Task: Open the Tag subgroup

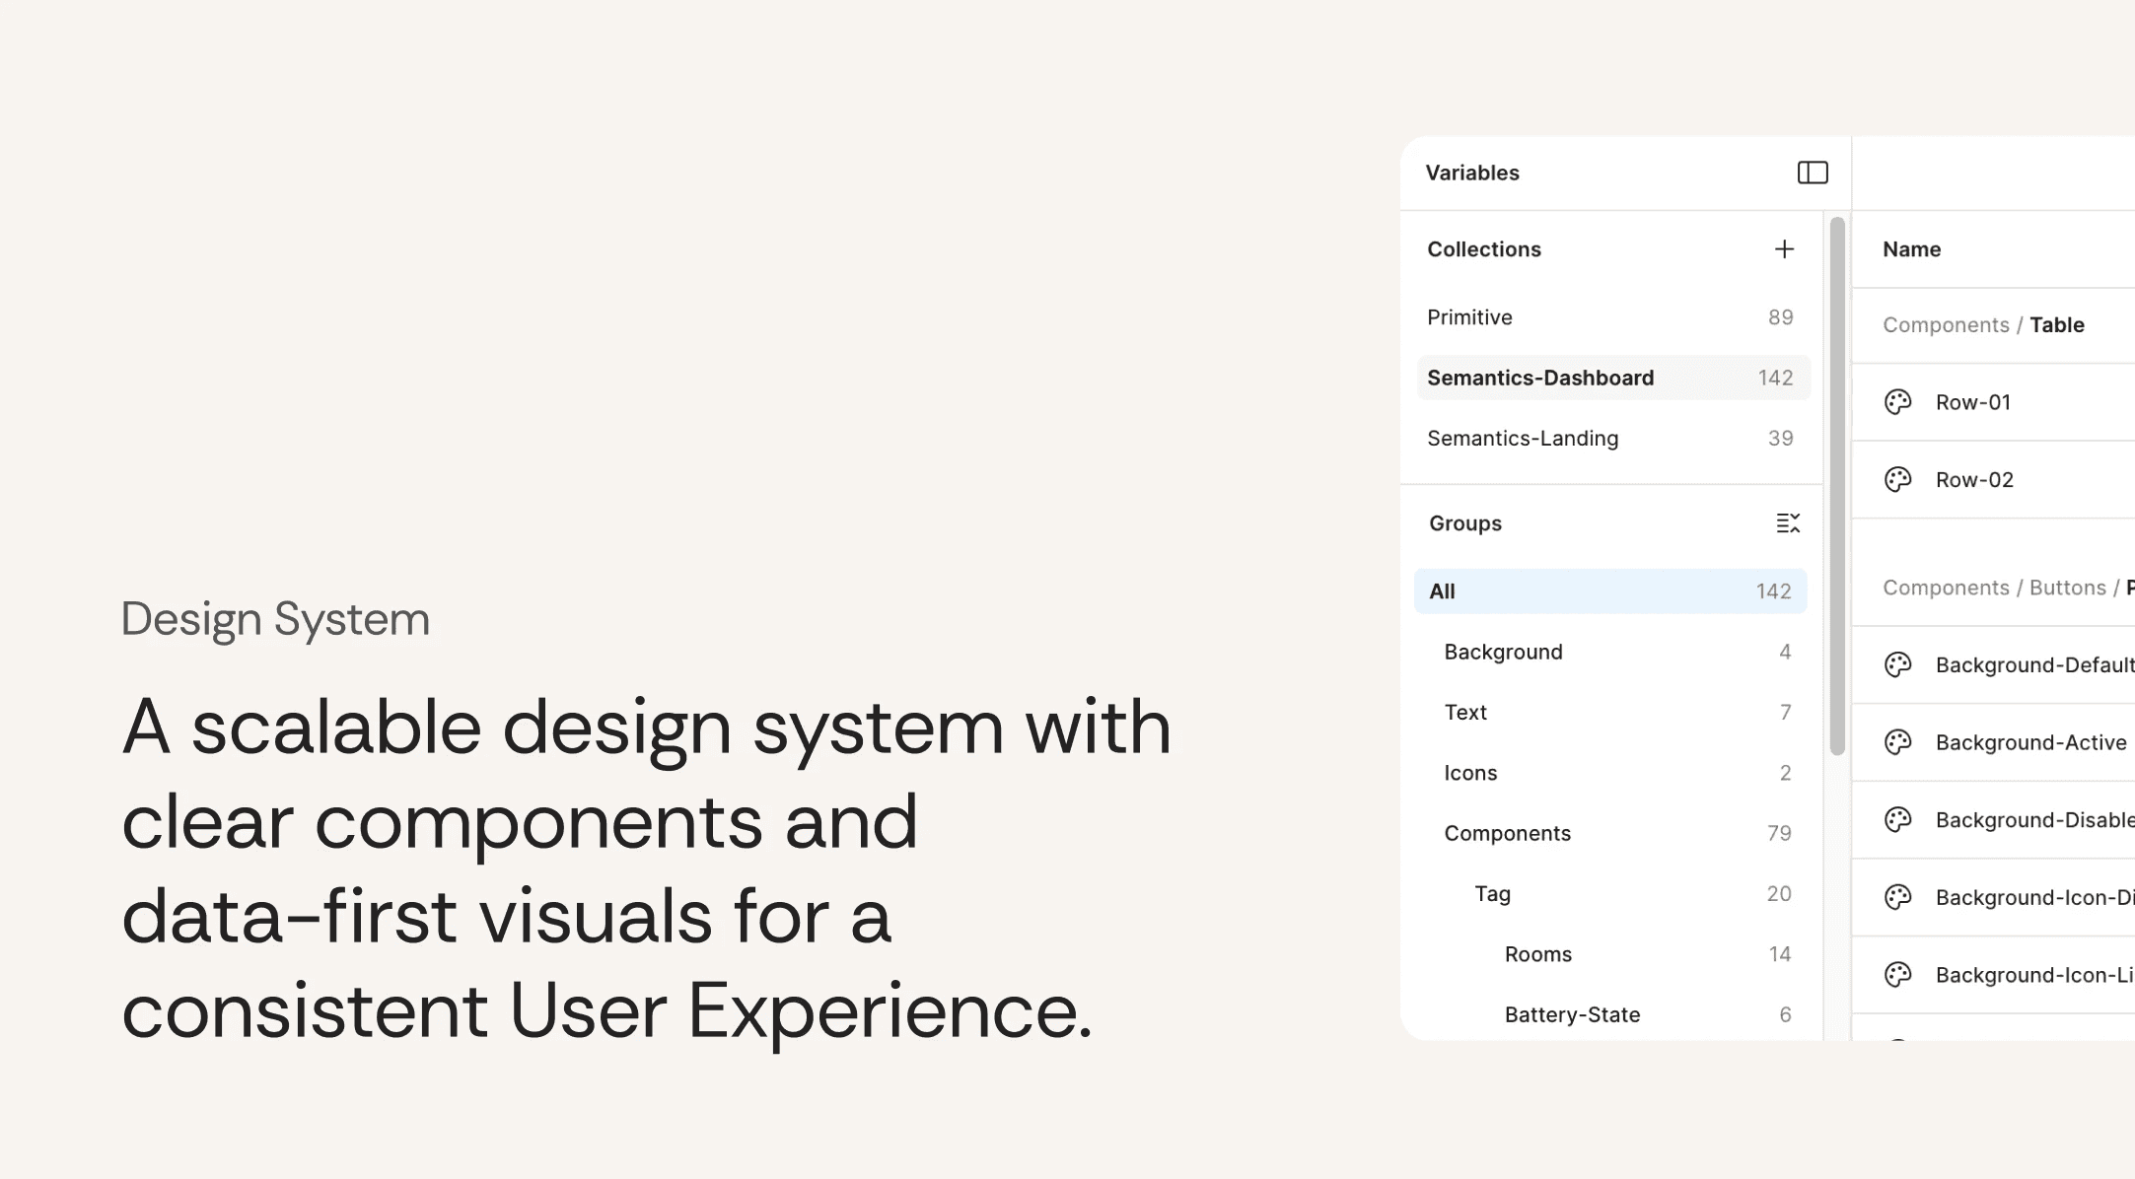Action: point(1610,894)
